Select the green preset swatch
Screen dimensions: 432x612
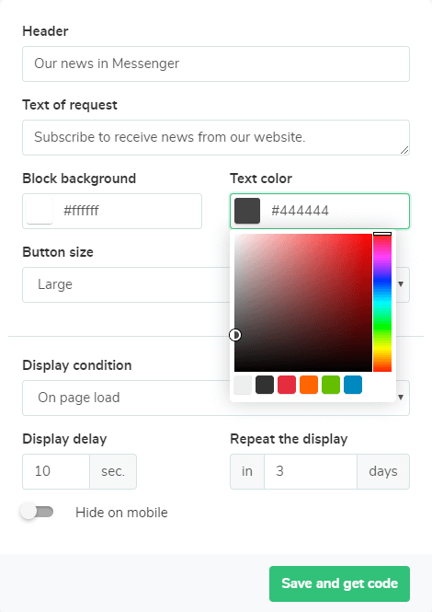coord(331,385)
